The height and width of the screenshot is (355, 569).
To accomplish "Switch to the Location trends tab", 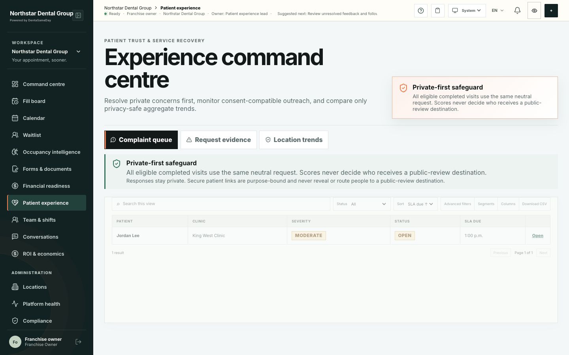I will 294,140.
